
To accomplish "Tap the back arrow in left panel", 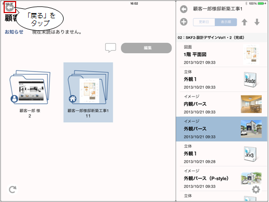I will 10,7.
